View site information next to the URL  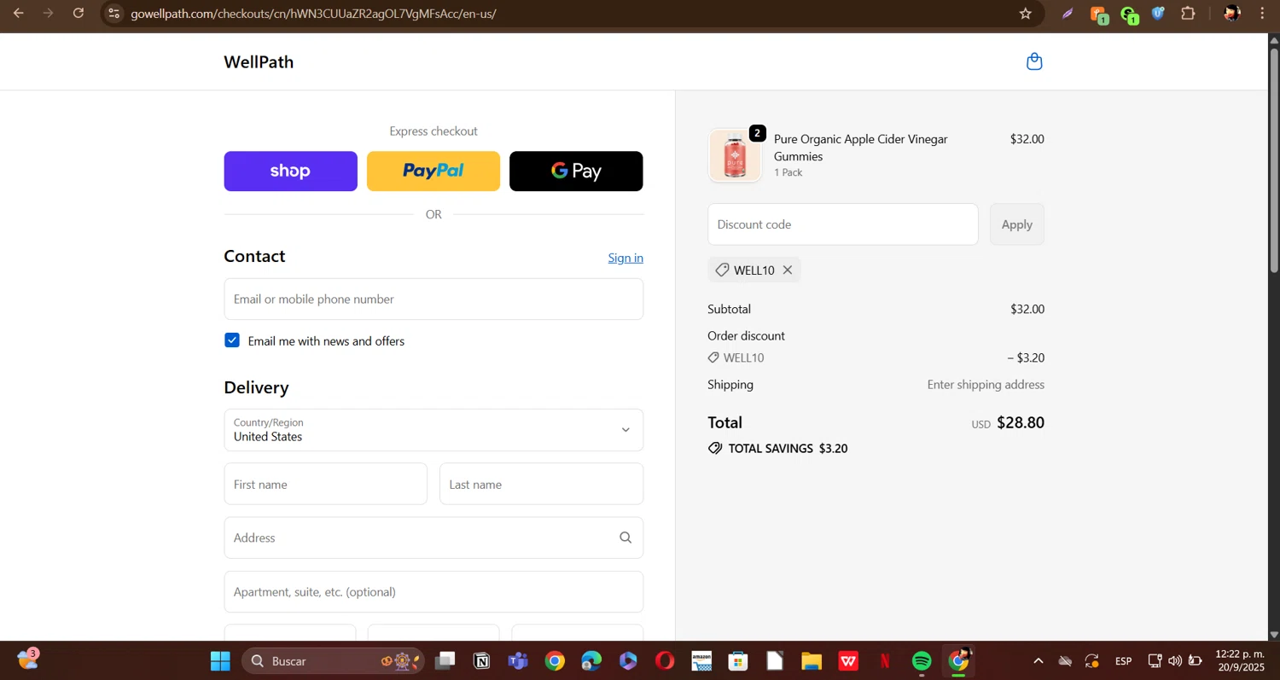(x=114, y=14)
